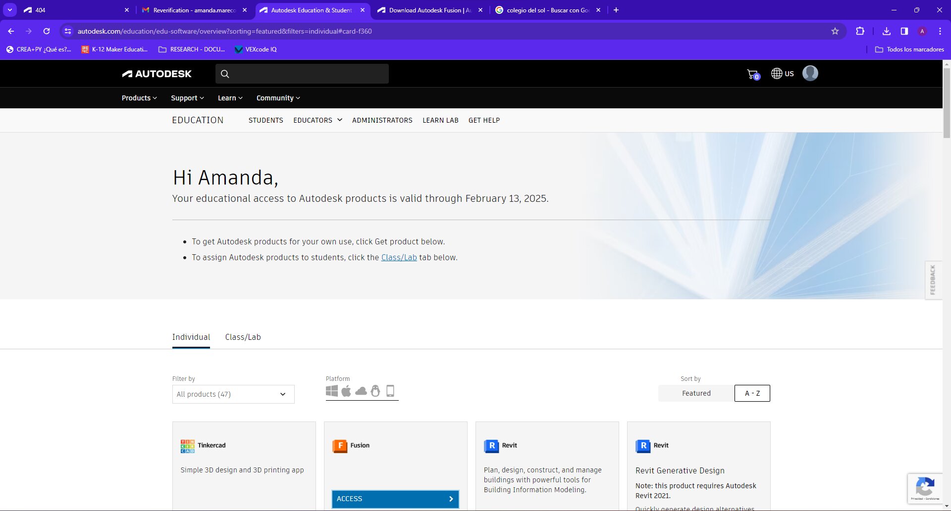951x511 pixels.
Task: Reload the page
Action: [x=47, y=31]
